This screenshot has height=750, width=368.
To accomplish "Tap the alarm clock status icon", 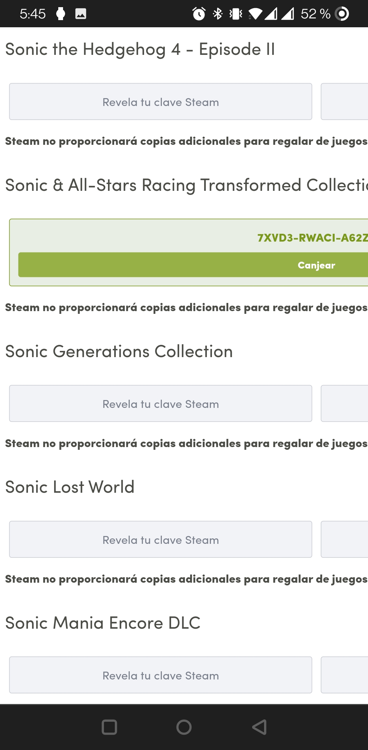I will [199, 14].
